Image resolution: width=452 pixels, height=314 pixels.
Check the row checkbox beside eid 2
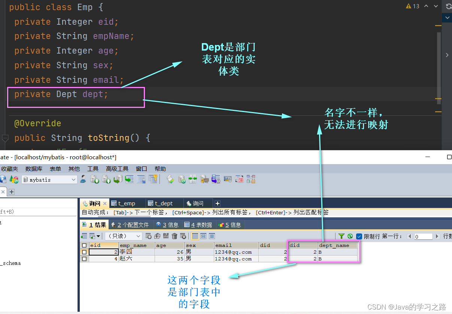(x=85, y=252)
